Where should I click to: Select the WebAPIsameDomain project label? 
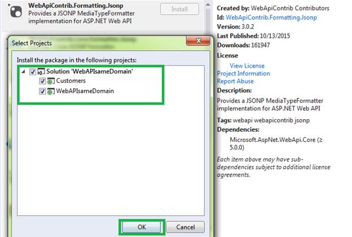85,91
